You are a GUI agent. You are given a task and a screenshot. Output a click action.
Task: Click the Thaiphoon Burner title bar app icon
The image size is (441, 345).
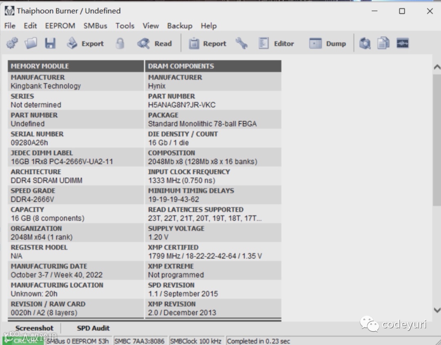point(9,11)
